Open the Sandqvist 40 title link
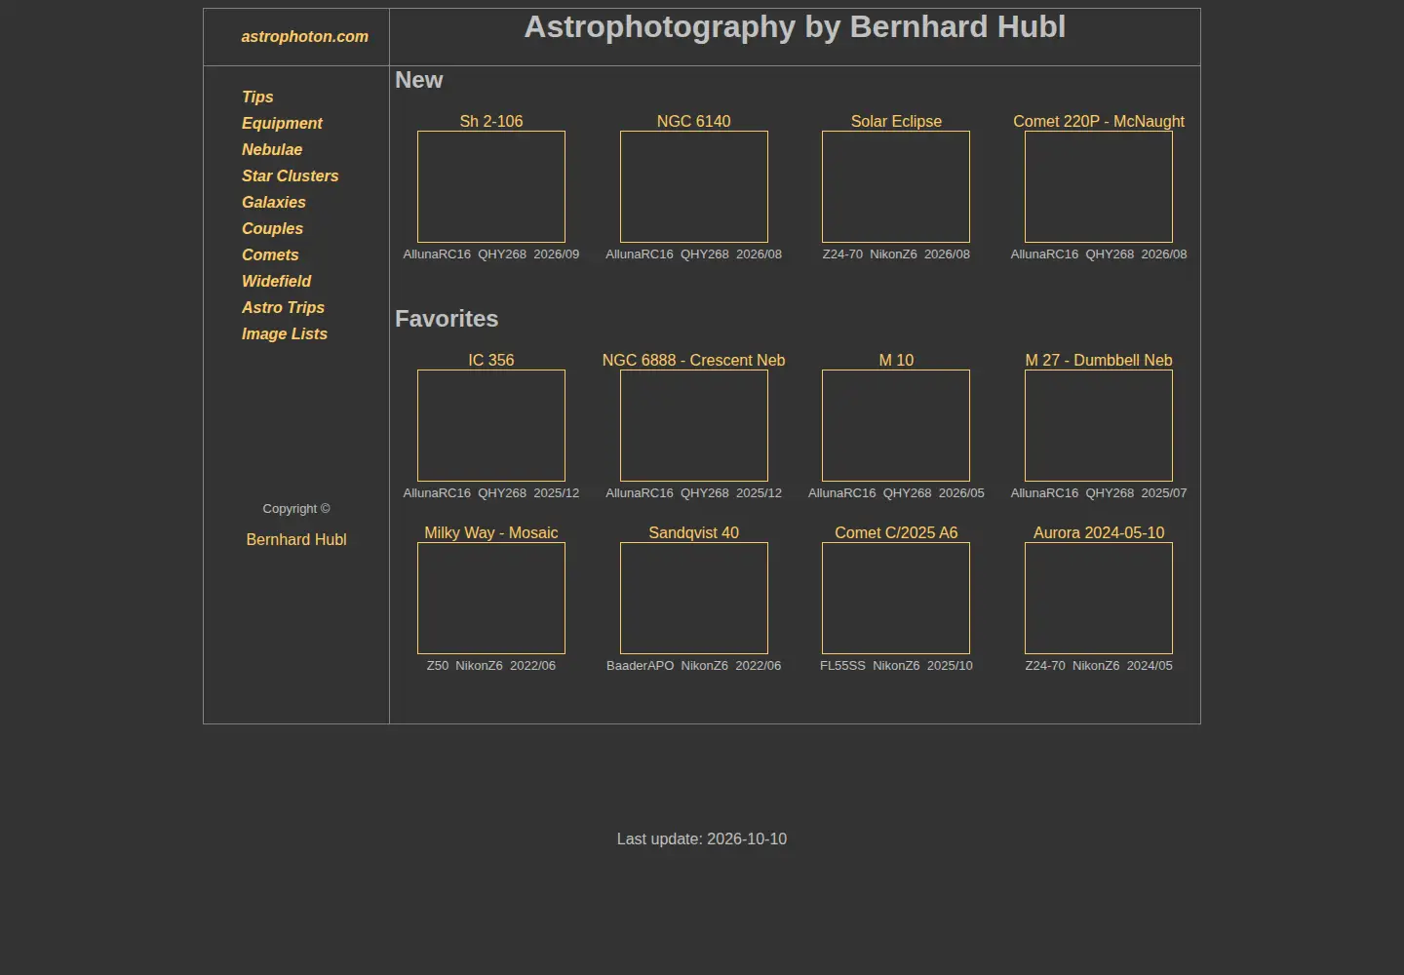The width and height of the screenshot is (1404, 975). coord(694,532)
